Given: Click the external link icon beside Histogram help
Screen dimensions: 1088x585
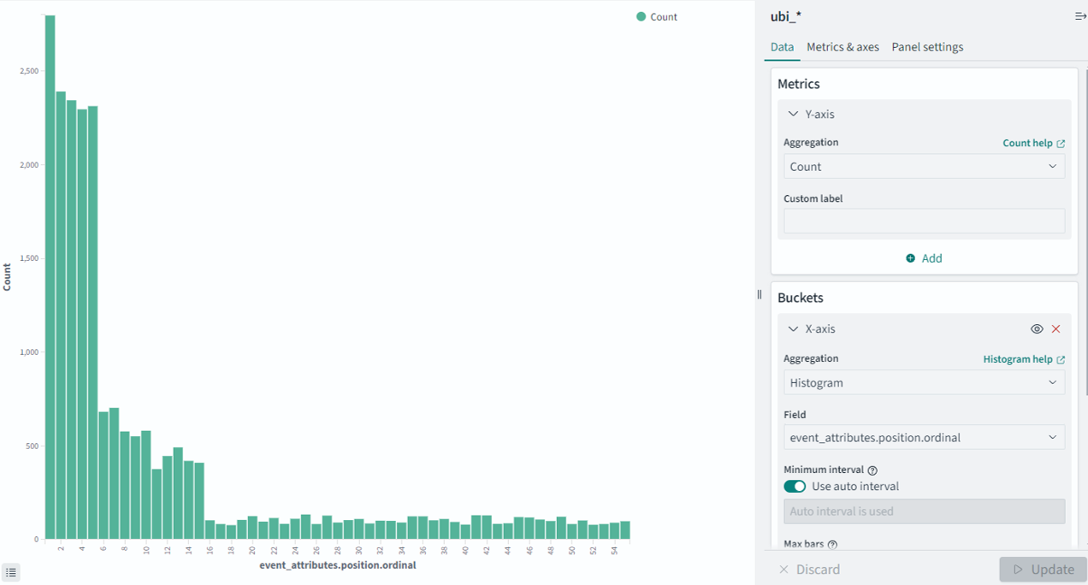Looking at the screenshot, I should (x=1061, y=360).
